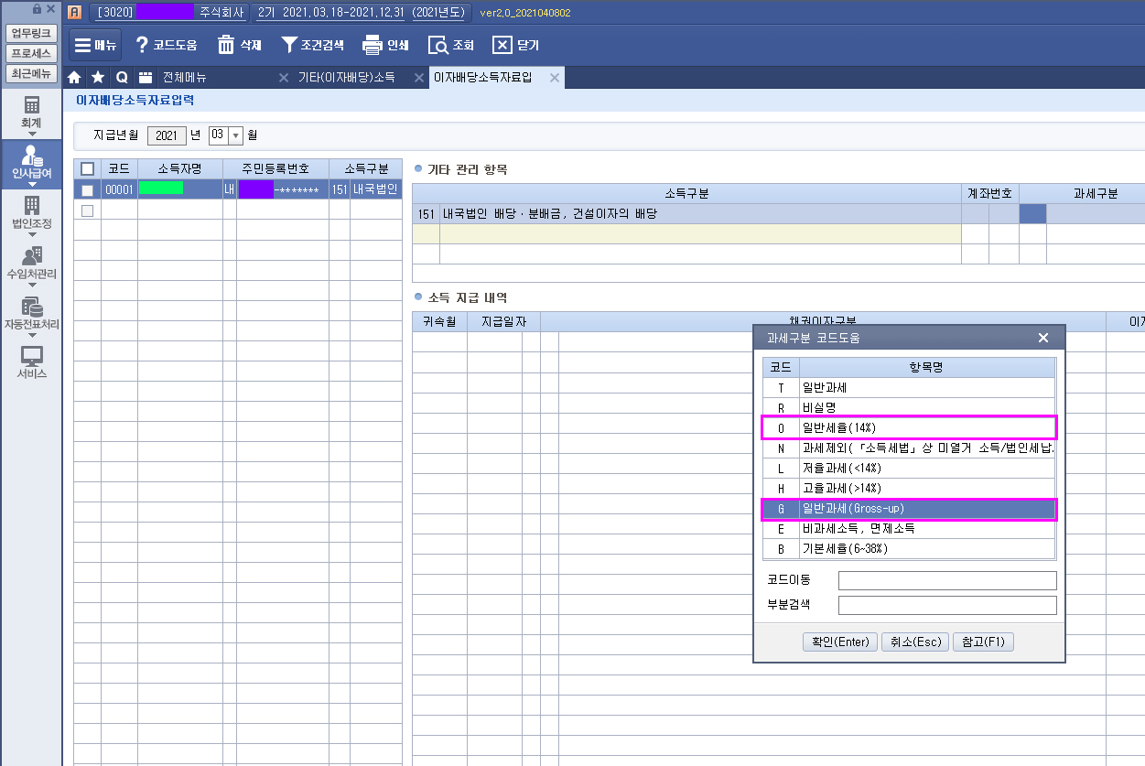
Task: Select code G 일반과세(Gross-up) row
Action: (909, 509)
